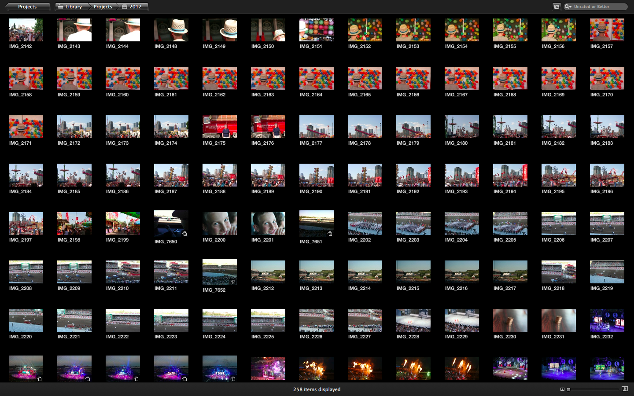Open the Filter HUD button beside search
The height and width of the screenshot is (396, 634).
pos(557,7)
